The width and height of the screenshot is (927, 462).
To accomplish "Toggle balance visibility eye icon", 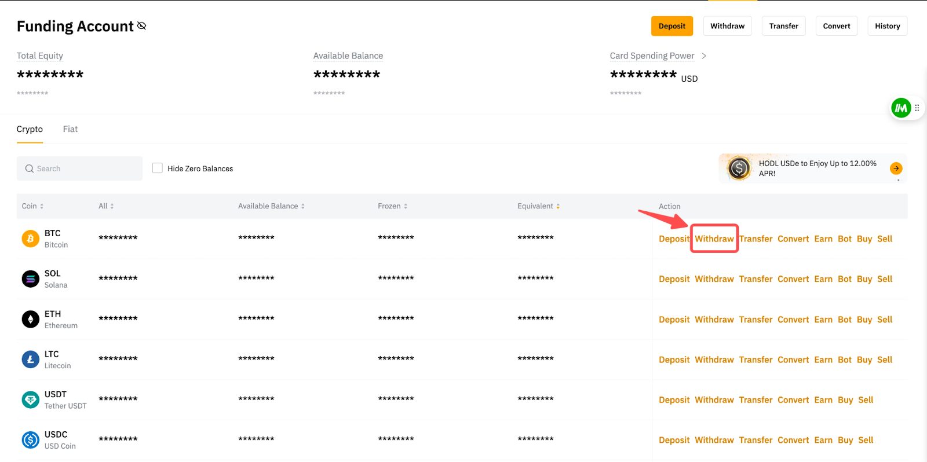I will 142,26.
